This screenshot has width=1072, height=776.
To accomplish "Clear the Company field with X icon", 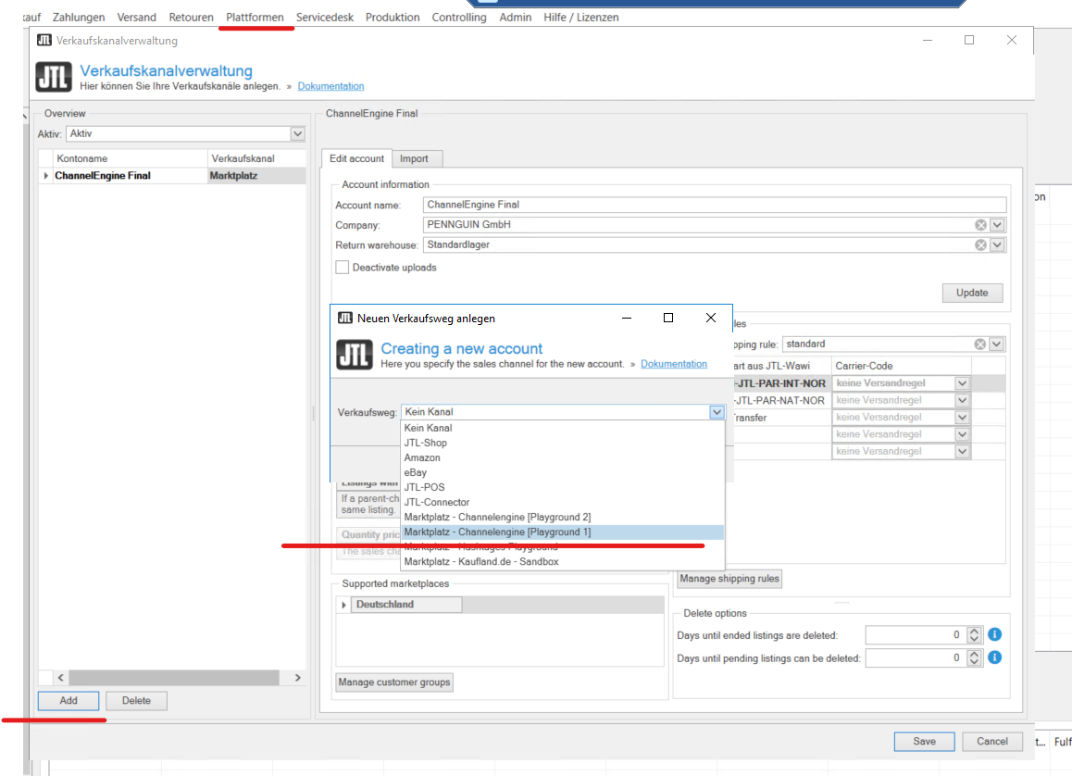I will [x=980, y=225].
